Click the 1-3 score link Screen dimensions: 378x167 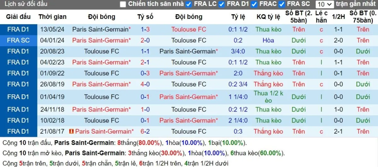145,29
